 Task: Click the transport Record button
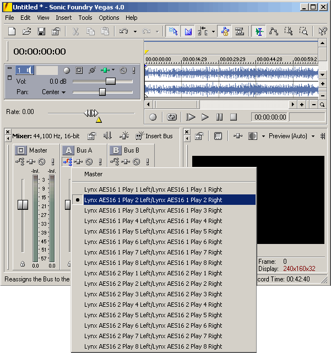(x=153, y=117)
